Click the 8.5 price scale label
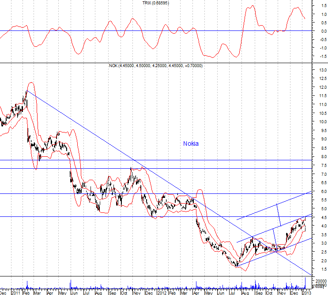 pyautogui.click(x=324, y=148)
